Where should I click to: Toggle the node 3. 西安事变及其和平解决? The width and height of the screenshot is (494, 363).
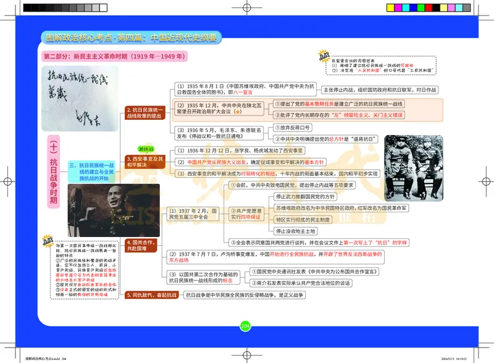pyautogui.click(x=143, y=162)
